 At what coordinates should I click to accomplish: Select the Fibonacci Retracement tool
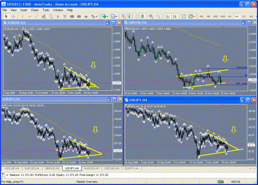pos(51,16)
